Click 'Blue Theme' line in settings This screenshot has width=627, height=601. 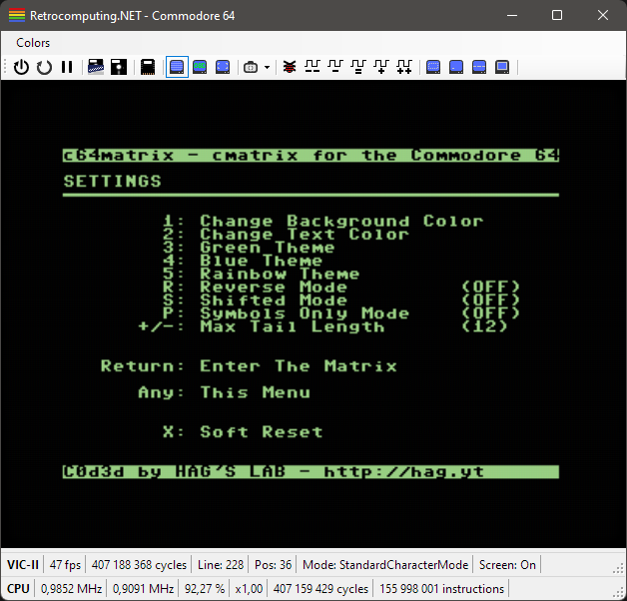[261, 261]
